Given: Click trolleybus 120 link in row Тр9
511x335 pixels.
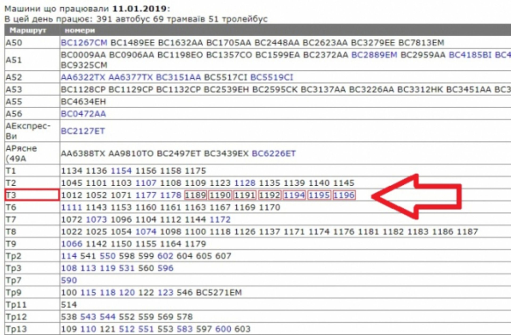Looking at the screenshot, I should point(127,293).
